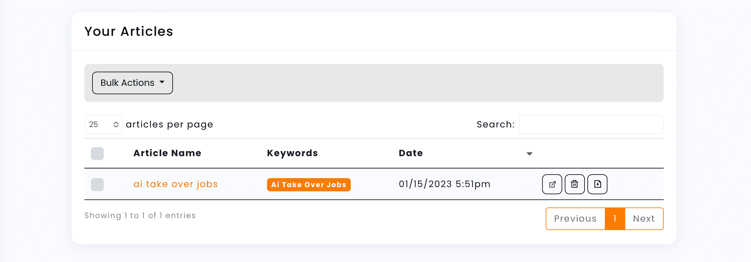Sort the table by Article Name
751x262 pixels.
(167, 153)
